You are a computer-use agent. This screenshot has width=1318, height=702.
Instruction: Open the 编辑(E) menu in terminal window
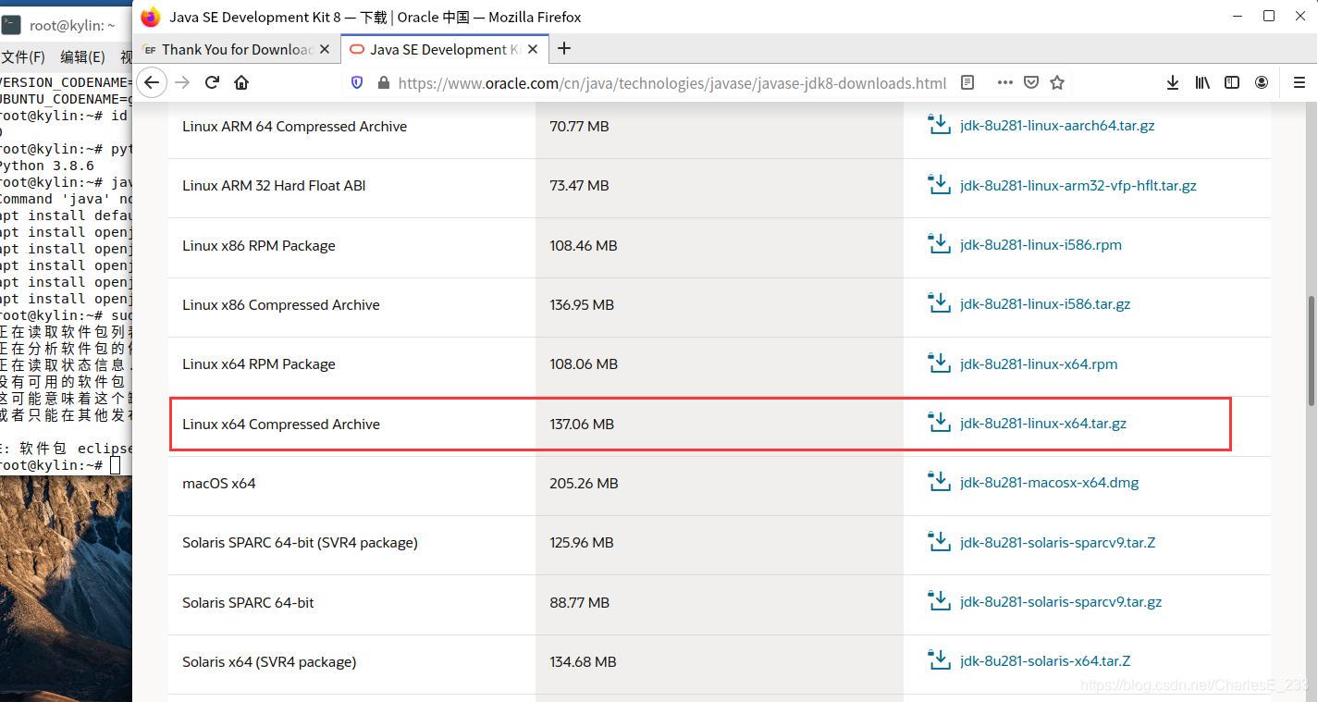[82, 57]
